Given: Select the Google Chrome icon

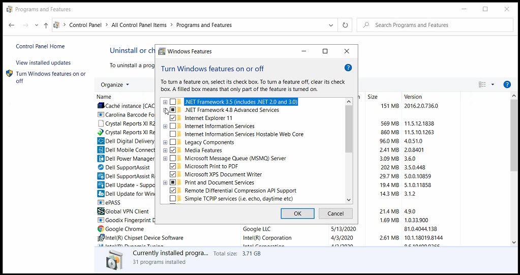Looking at the screenshot, I should point(101,229).
